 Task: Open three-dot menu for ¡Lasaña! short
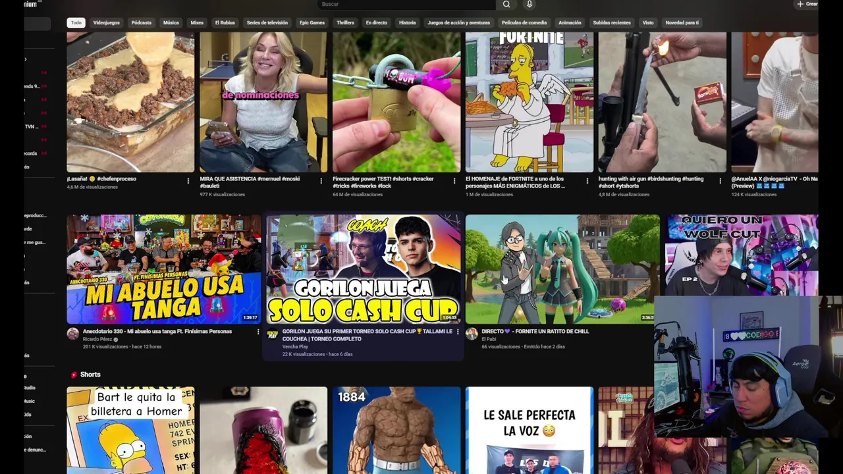[x=188, y=181]
